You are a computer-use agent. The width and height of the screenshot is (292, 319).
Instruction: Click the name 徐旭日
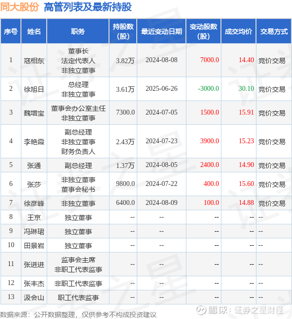tap(34, 89)
